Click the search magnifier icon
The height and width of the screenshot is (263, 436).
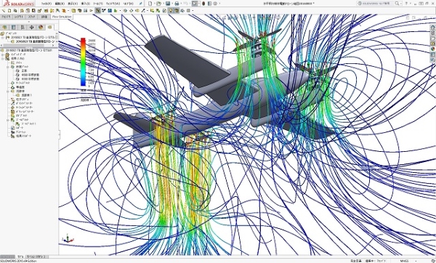tap(397, 4)
